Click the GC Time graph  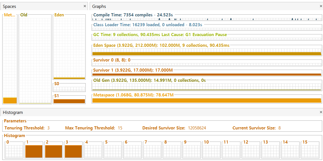(207, 39)
